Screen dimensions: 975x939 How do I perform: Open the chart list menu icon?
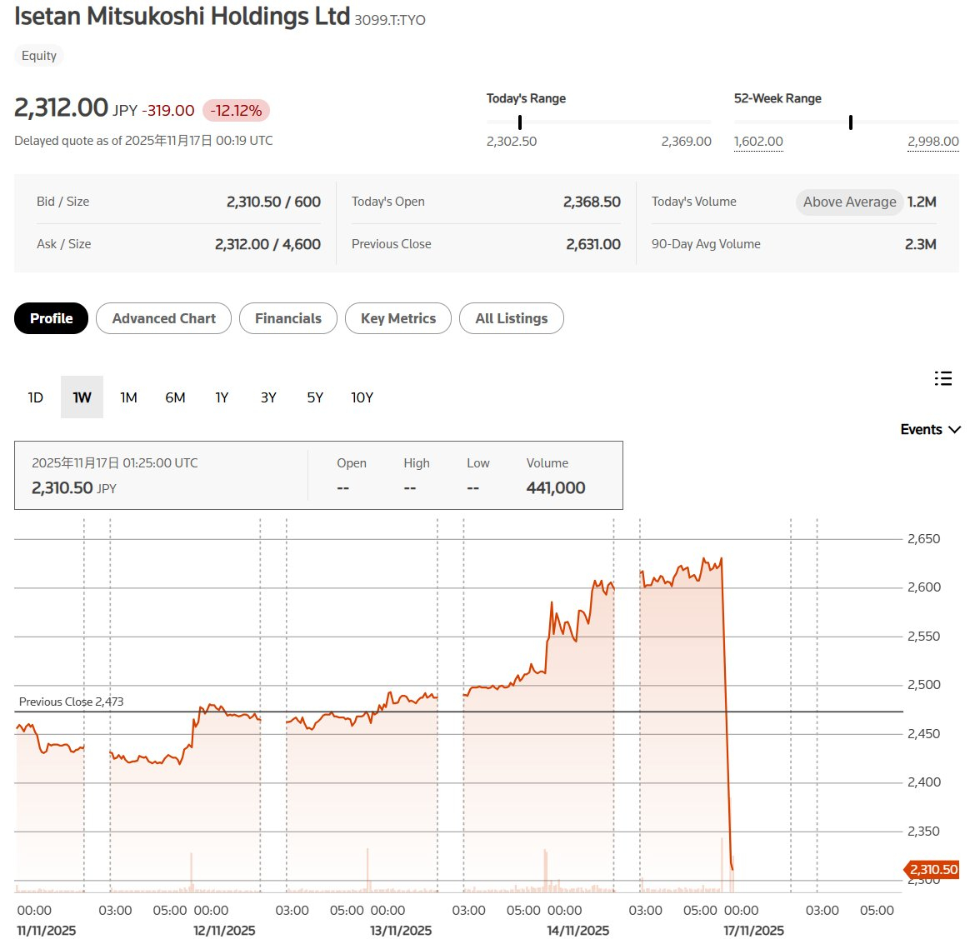pos(942,378)
